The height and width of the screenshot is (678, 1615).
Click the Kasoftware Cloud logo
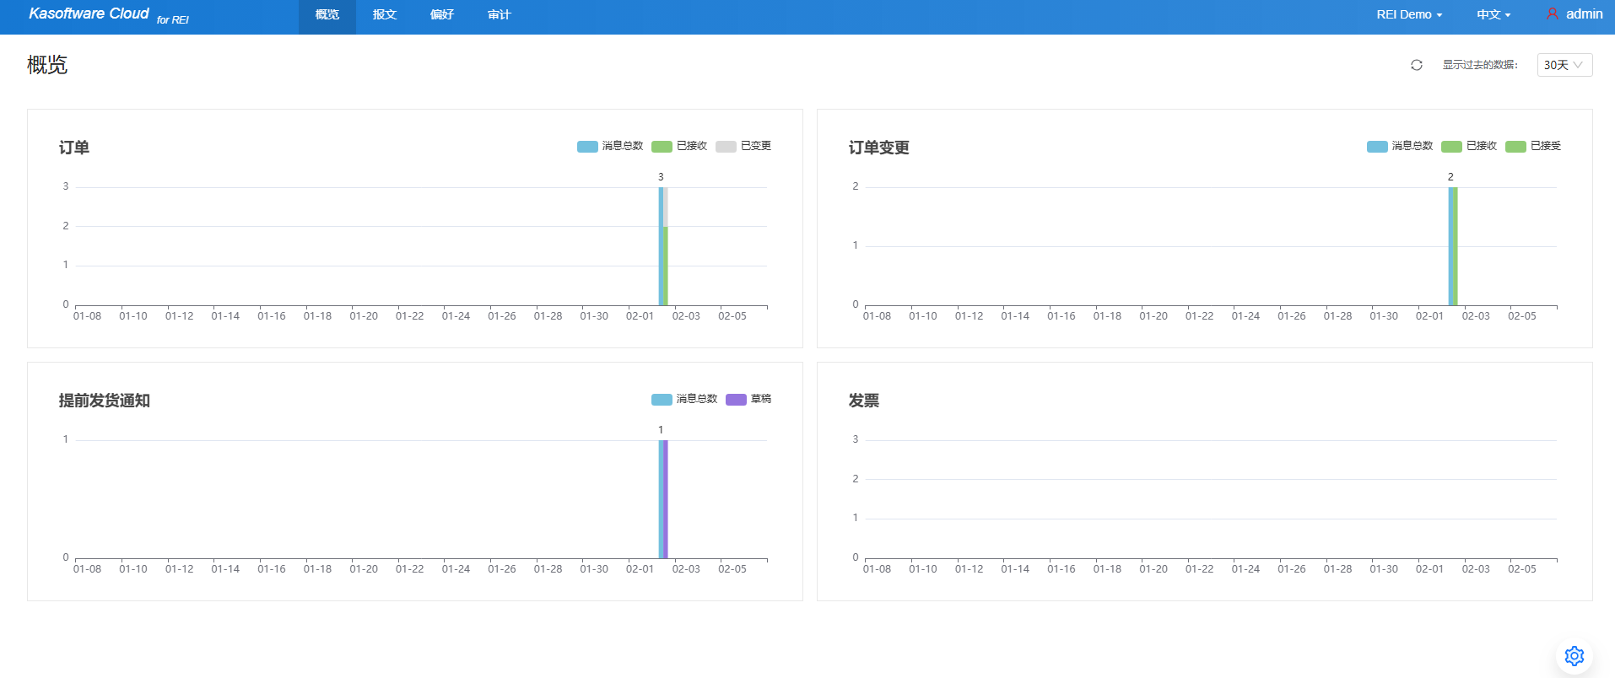89,14
